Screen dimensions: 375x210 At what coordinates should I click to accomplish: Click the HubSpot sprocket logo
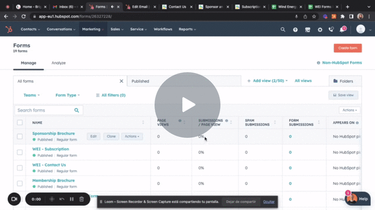point(9,29)
